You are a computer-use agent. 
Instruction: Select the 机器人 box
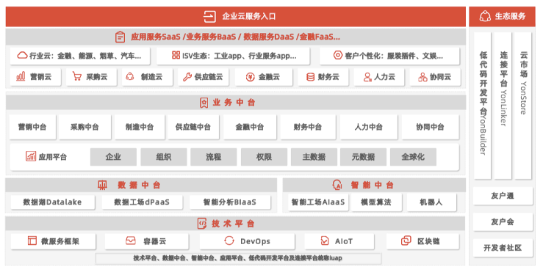pyautogui.click(x=431, y=202)
